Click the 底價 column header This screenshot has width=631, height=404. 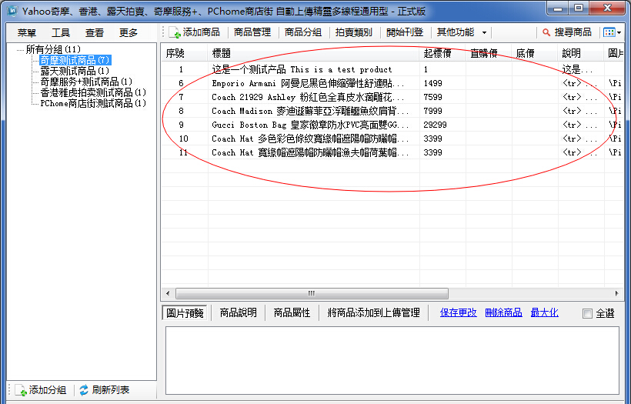pos(535,53)
